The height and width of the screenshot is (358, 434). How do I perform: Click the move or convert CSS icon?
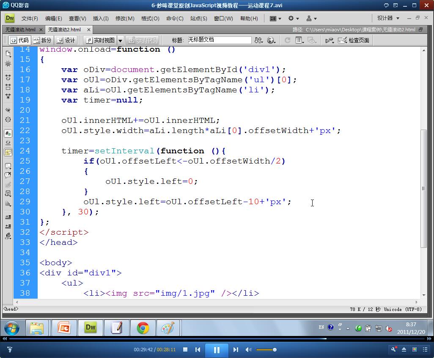click(8, 203)
